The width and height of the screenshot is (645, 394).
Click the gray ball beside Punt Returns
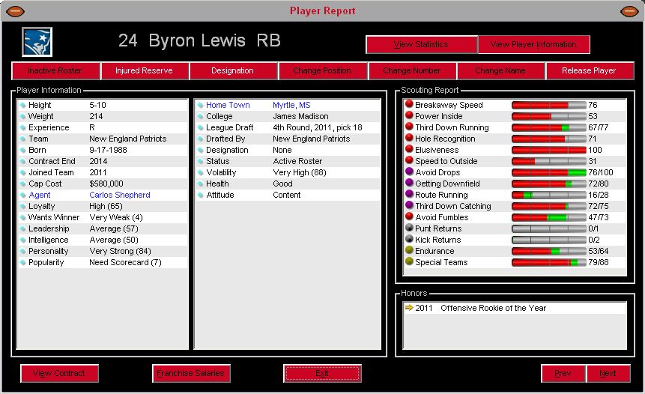409,228
